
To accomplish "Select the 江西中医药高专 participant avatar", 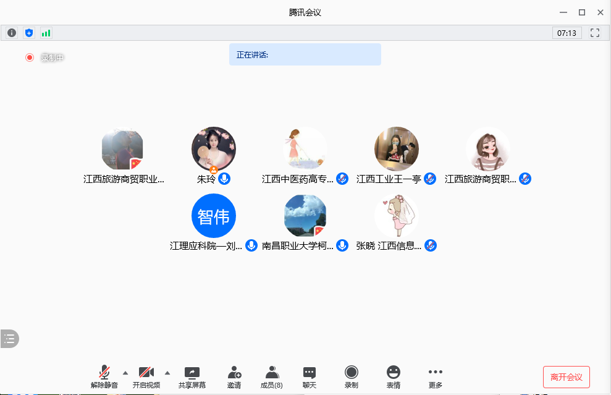I will 305,149.
